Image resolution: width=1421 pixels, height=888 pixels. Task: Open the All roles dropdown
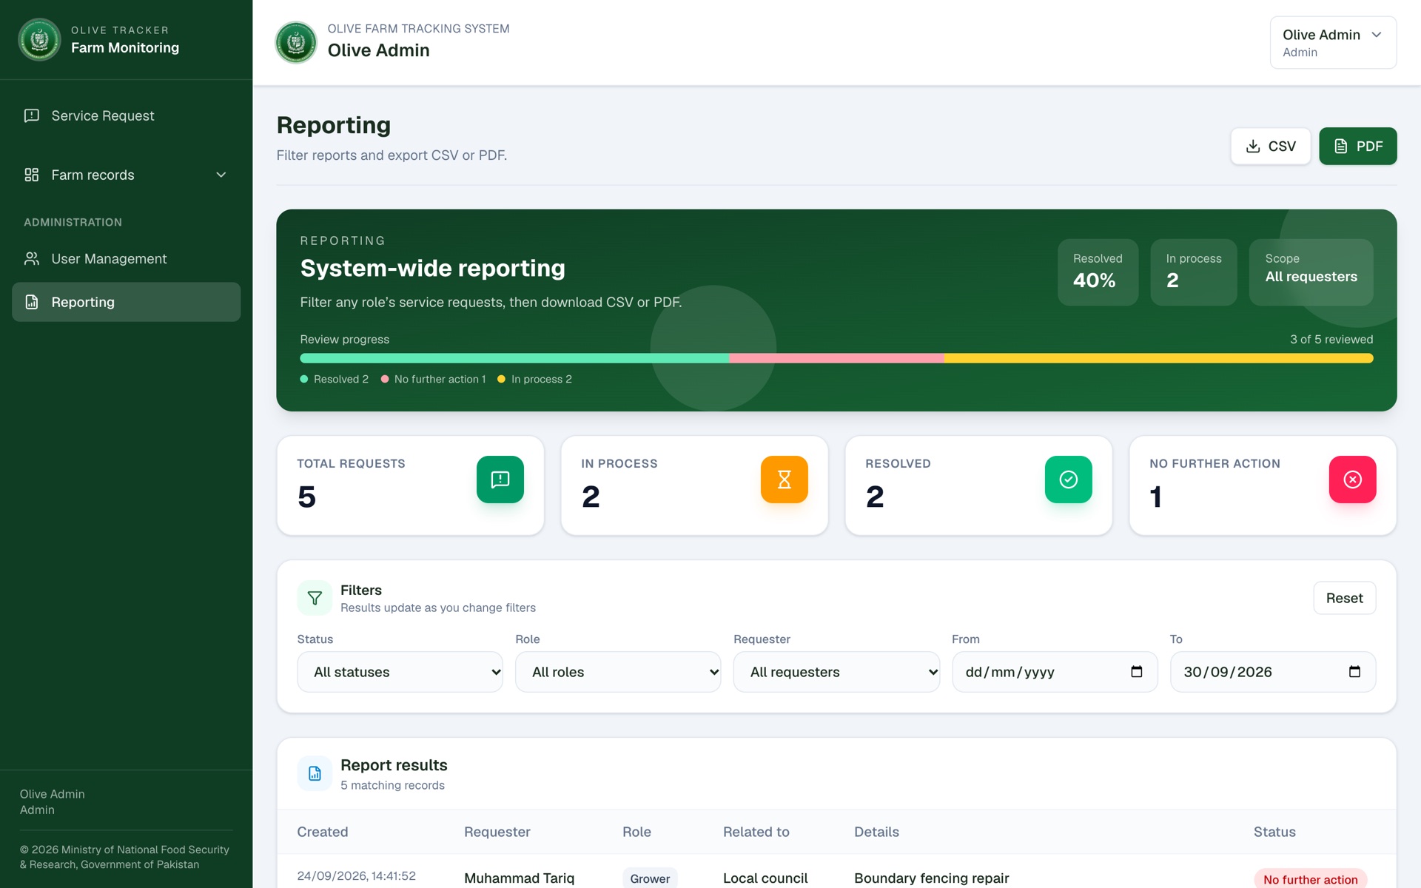pos(618,672)
